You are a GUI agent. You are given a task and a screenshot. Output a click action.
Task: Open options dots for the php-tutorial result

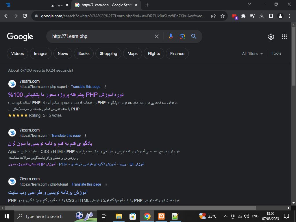106,184
